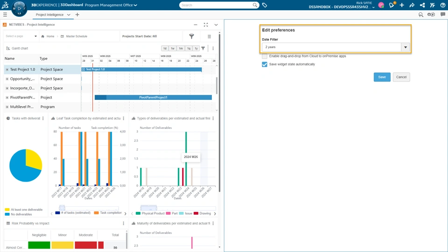This screenshot has height=252, width=448.
Task: Click the search chat icon below top bar
Action: [x=420, y=14]
